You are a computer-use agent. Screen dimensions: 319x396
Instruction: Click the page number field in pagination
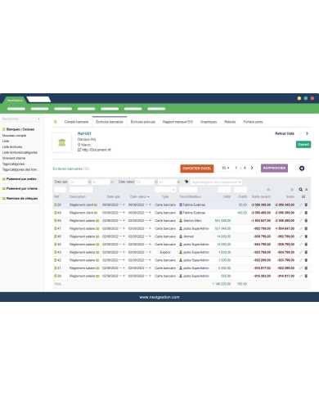tap(236, 168)
